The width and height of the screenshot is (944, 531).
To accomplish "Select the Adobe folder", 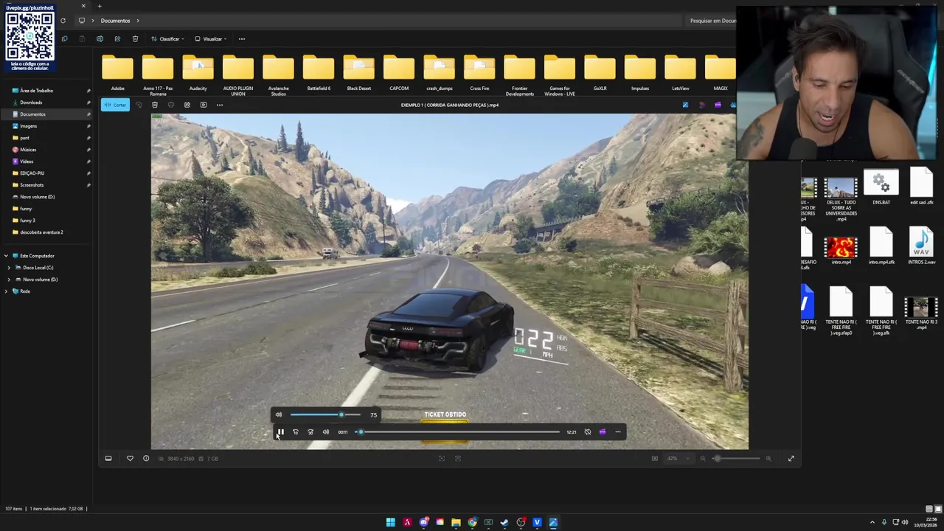I will click(117, 73).
